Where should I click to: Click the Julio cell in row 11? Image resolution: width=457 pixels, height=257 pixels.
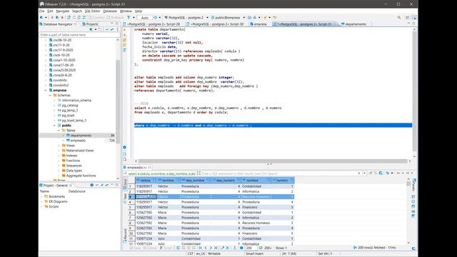click(169, 238)
